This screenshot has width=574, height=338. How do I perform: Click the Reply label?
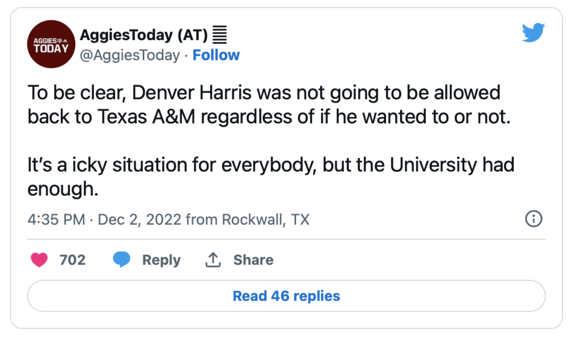tap(161, 260)
